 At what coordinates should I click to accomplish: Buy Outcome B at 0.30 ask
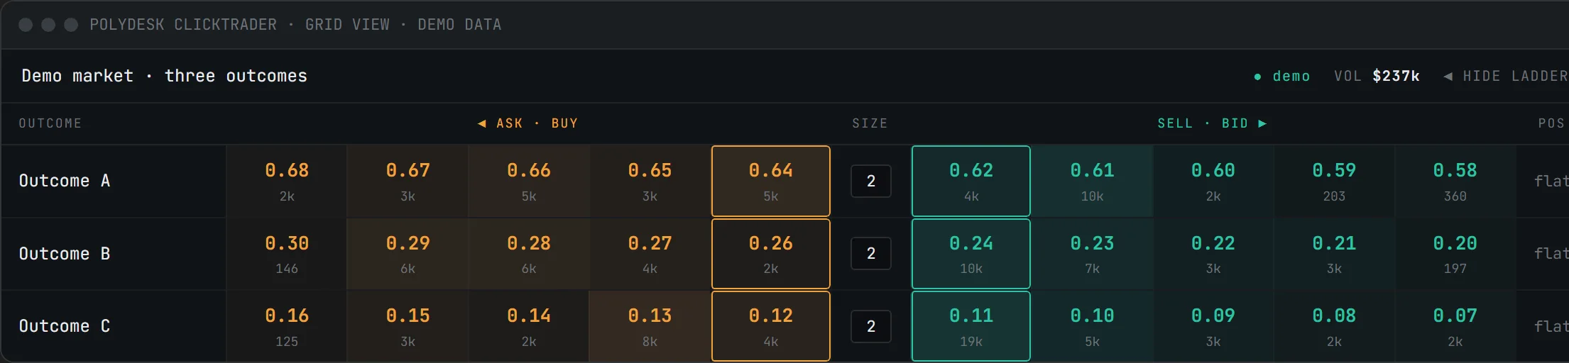coord(287,254)
